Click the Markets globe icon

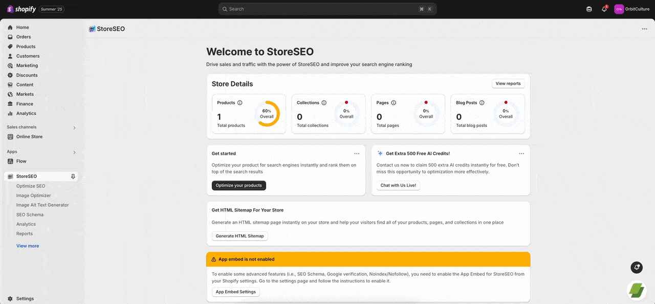pyautogui.click(x=10, y=94)
